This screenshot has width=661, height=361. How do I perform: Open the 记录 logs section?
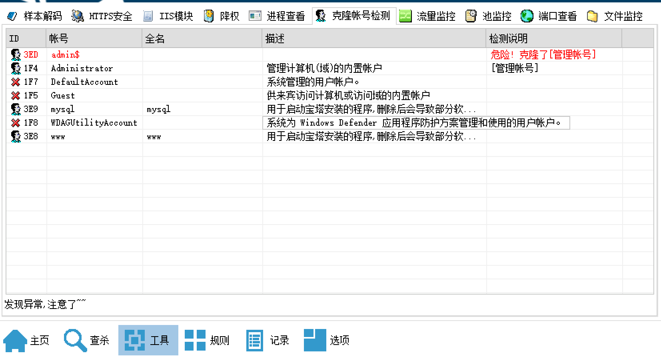(x=268, y=340)
